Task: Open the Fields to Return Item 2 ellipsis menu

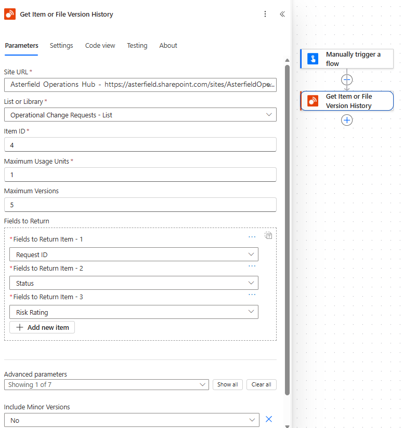Action: click(252, 265)
